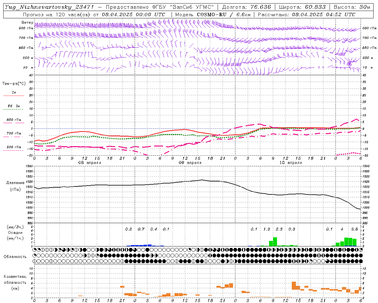This screenshot has height=303, width=378.
Task: Click the 0.3 precipitation amount
Action: pos(291,229)
